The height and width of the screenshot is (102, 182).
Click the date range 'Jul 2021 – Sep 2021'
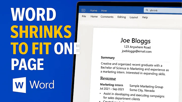[112, 89]
